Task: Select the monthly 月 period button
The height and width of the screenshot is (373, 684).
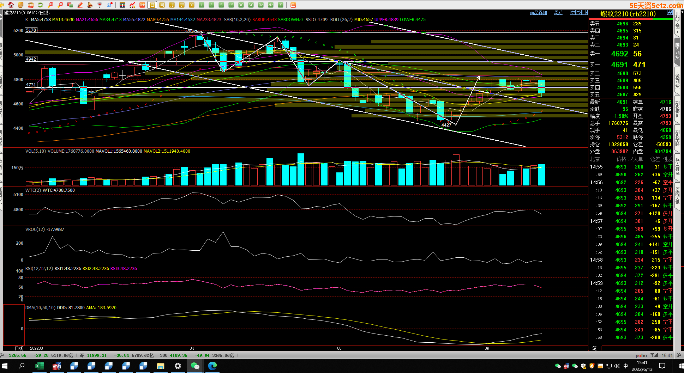Action: click(172, 5)
